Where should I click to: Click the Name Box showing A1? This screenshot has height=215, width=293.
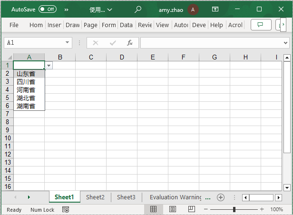(35, 43)
